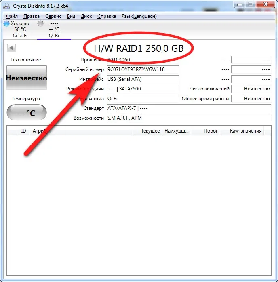This screenshot has height=282, width=278.
Task: Click the blue Хорошо disk status icon
Action: pos(6,23)
